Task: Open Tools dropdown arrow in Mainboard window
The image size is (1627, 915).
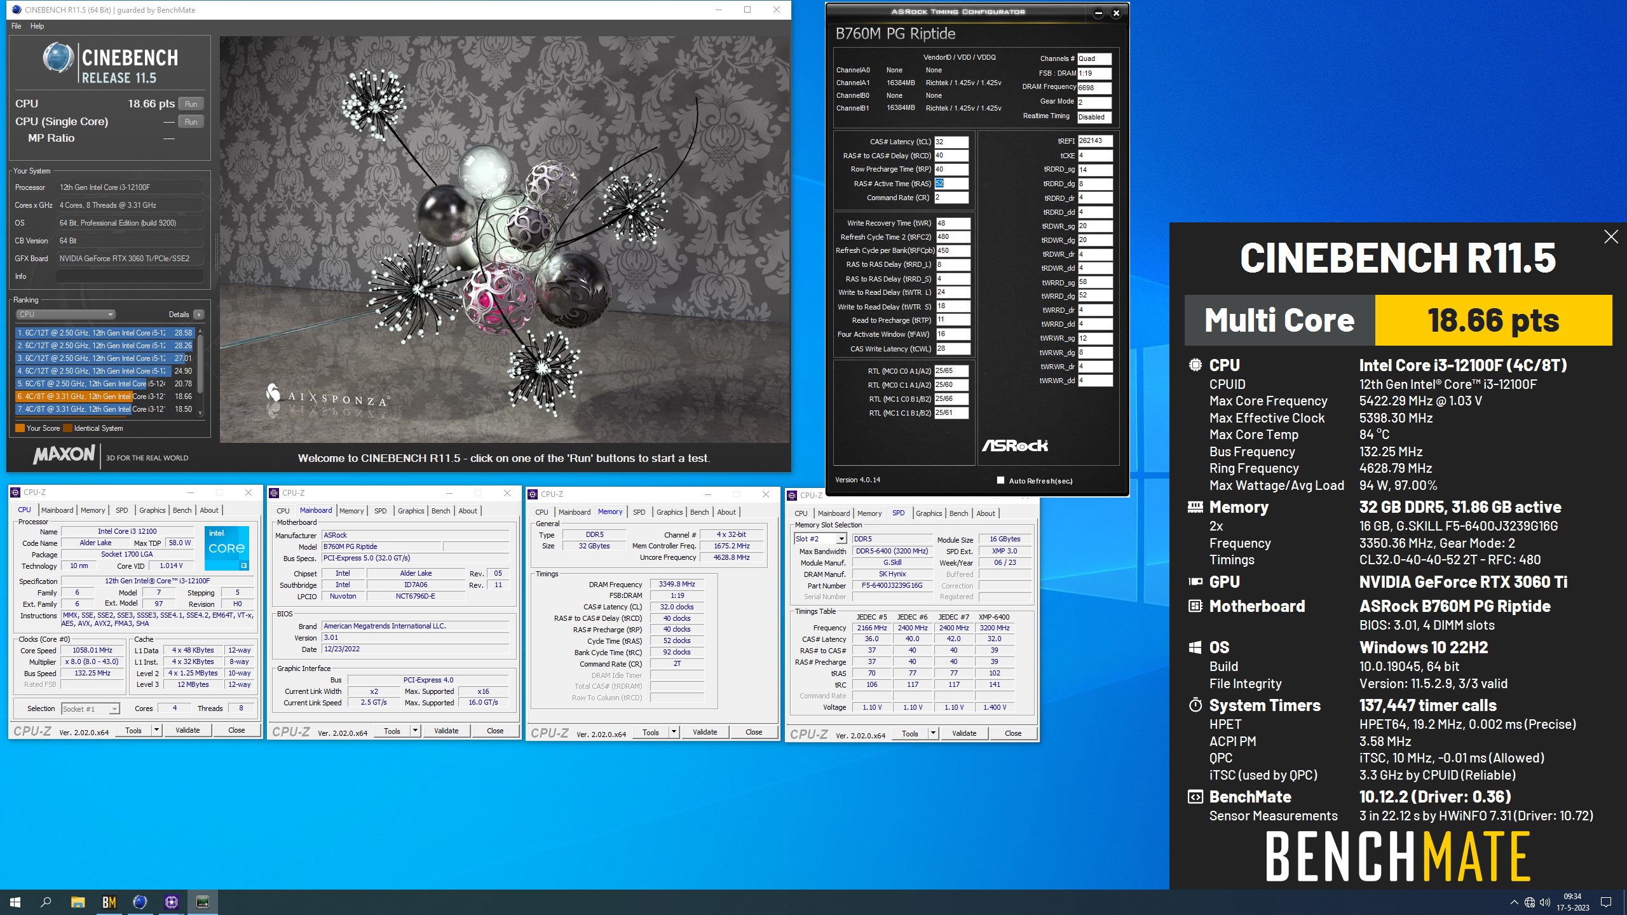Action: [x=414, y=731]
